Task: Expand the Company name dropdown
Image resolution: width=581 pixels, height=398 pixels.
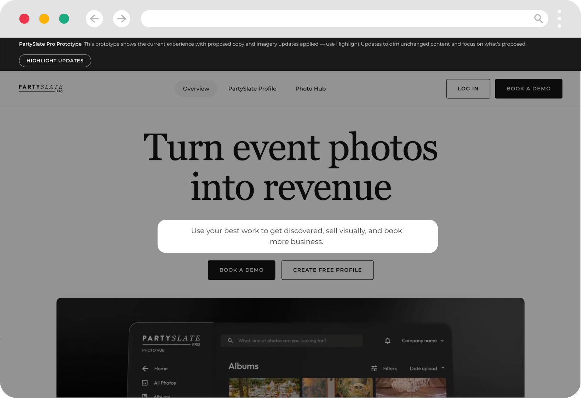Action: point(423,341)
